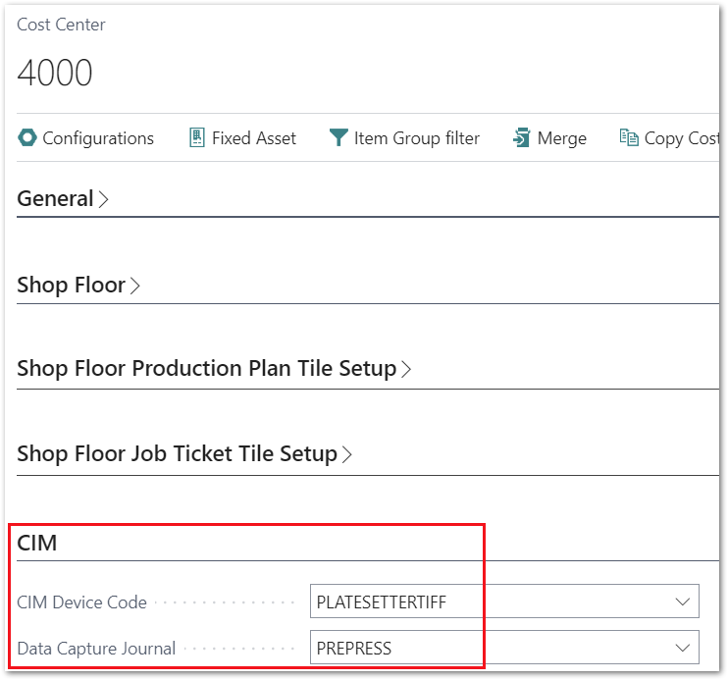728x680 pixels.
Task: Choose the Item Group filter text
Action: click(417, 138)
